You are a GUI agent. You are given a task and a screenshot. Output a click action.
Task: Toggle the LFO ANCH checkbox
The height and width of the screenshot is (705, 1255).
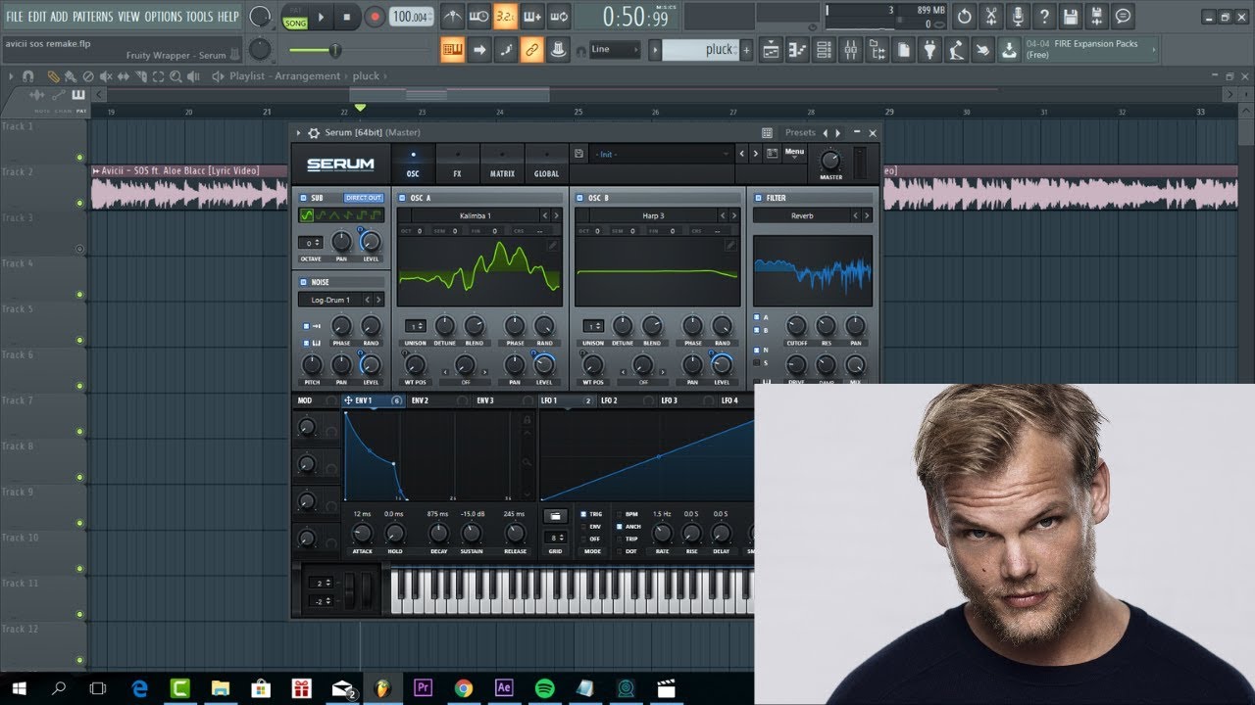tap(620, 527)
